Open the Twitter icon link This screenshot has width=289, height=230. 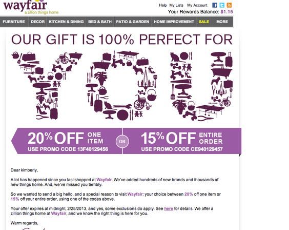[222, 5]
